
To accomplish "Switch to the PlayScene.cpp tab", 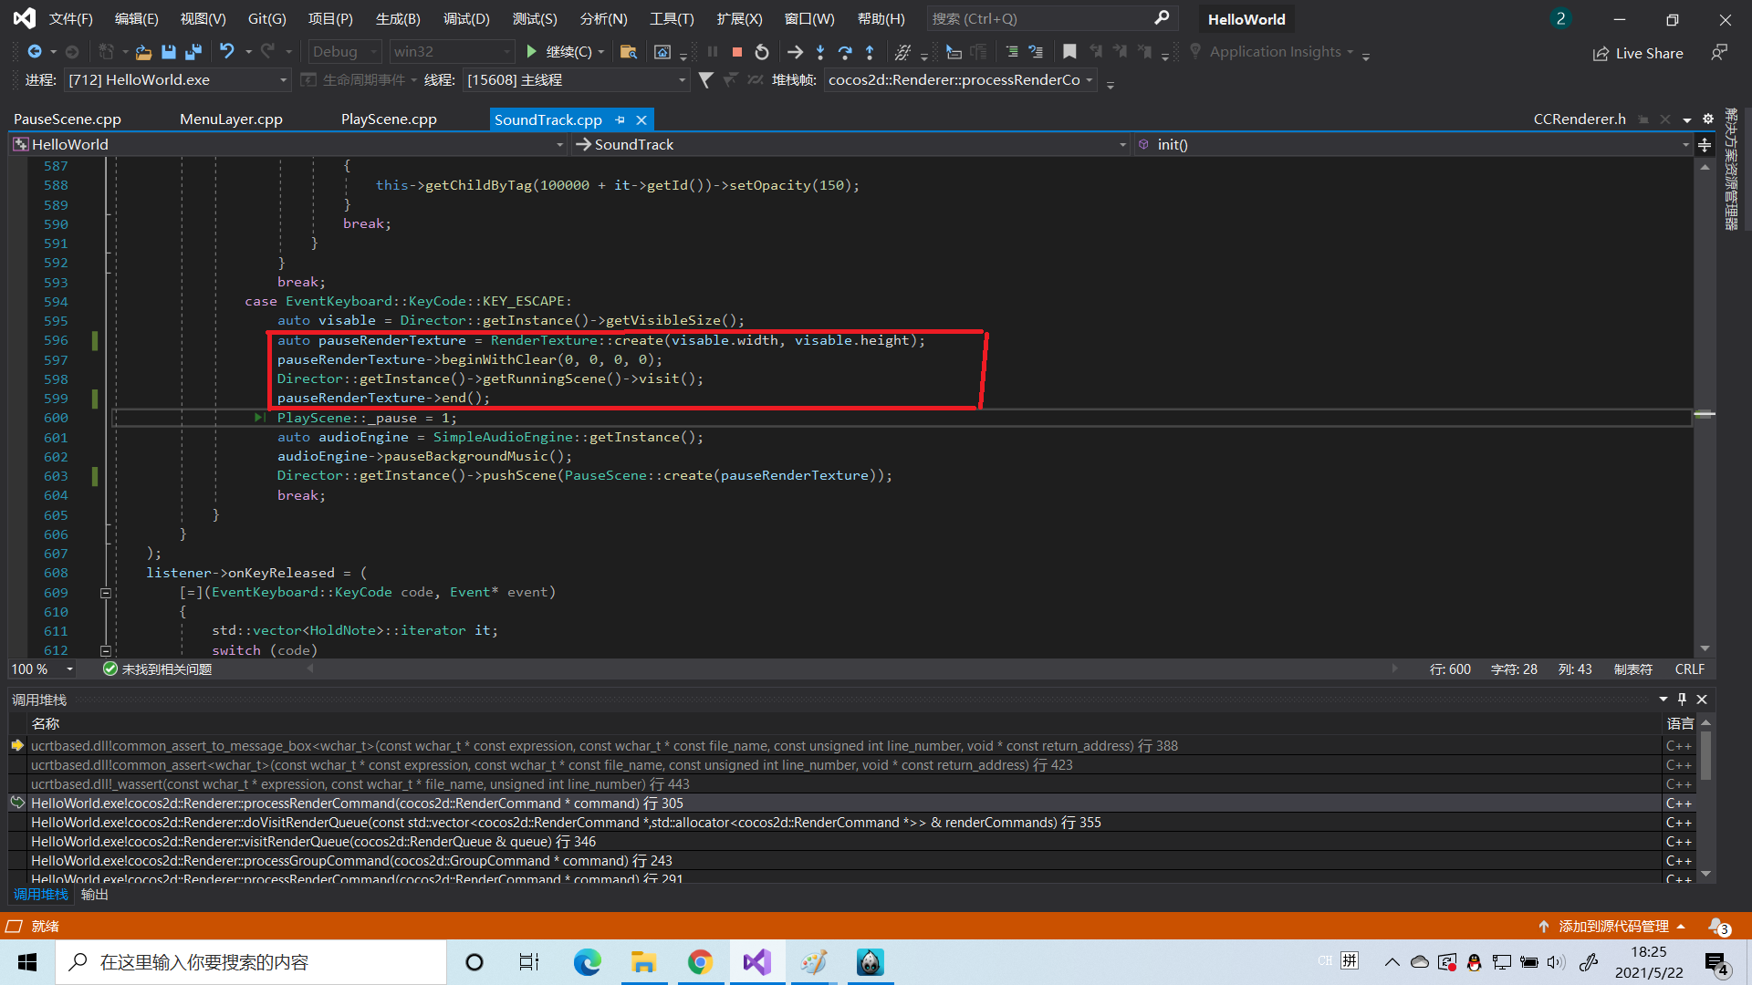I will point(389,119).
